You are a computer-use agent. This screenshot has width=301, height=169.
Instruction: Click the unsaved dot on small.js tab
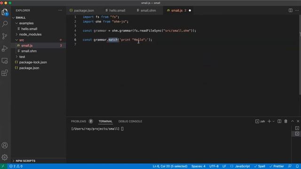coord(190,10)
